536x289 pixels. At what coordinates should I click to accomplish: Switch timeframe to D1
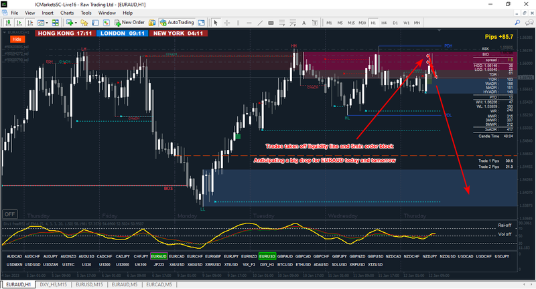coord(395,23)
